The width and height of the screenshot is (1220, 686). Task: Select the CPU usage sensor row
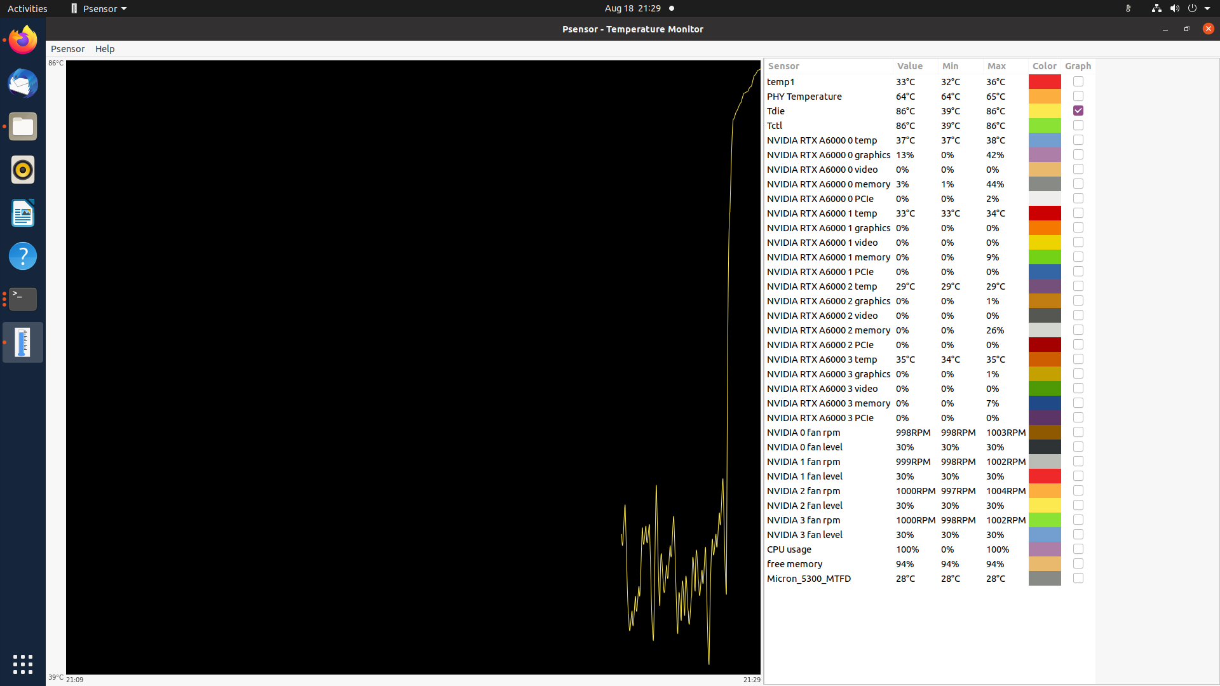coord(929,549)
